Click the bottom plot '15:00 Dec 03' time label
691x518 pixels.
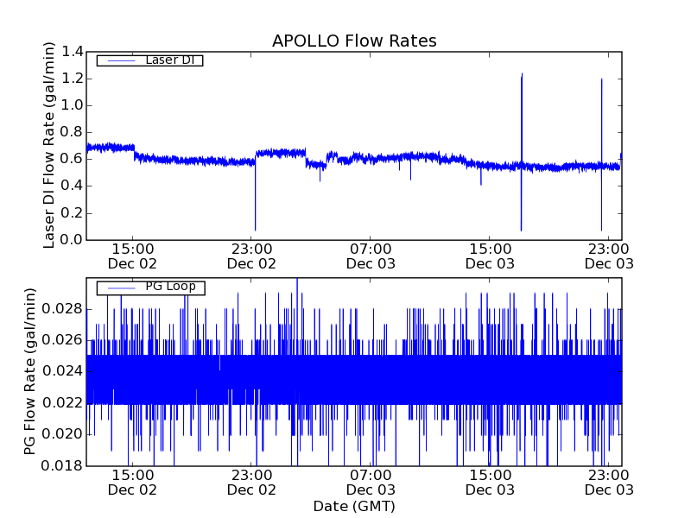coord(490,483)
